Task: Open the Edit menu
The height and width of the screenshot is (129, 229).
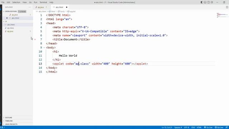Action: [8, 3]
